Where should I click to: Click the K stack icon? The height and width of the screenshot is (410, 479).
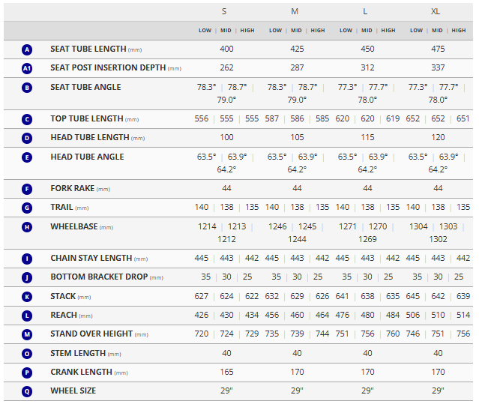27,297
